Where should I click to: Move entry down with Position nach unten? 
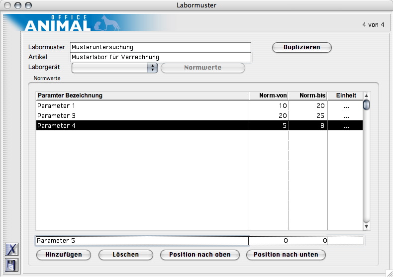(286, 255)
